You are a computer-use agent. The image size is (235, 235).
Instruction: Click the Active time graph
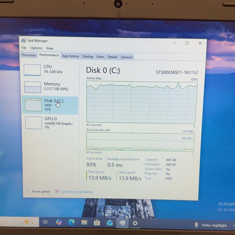point(142,102)
